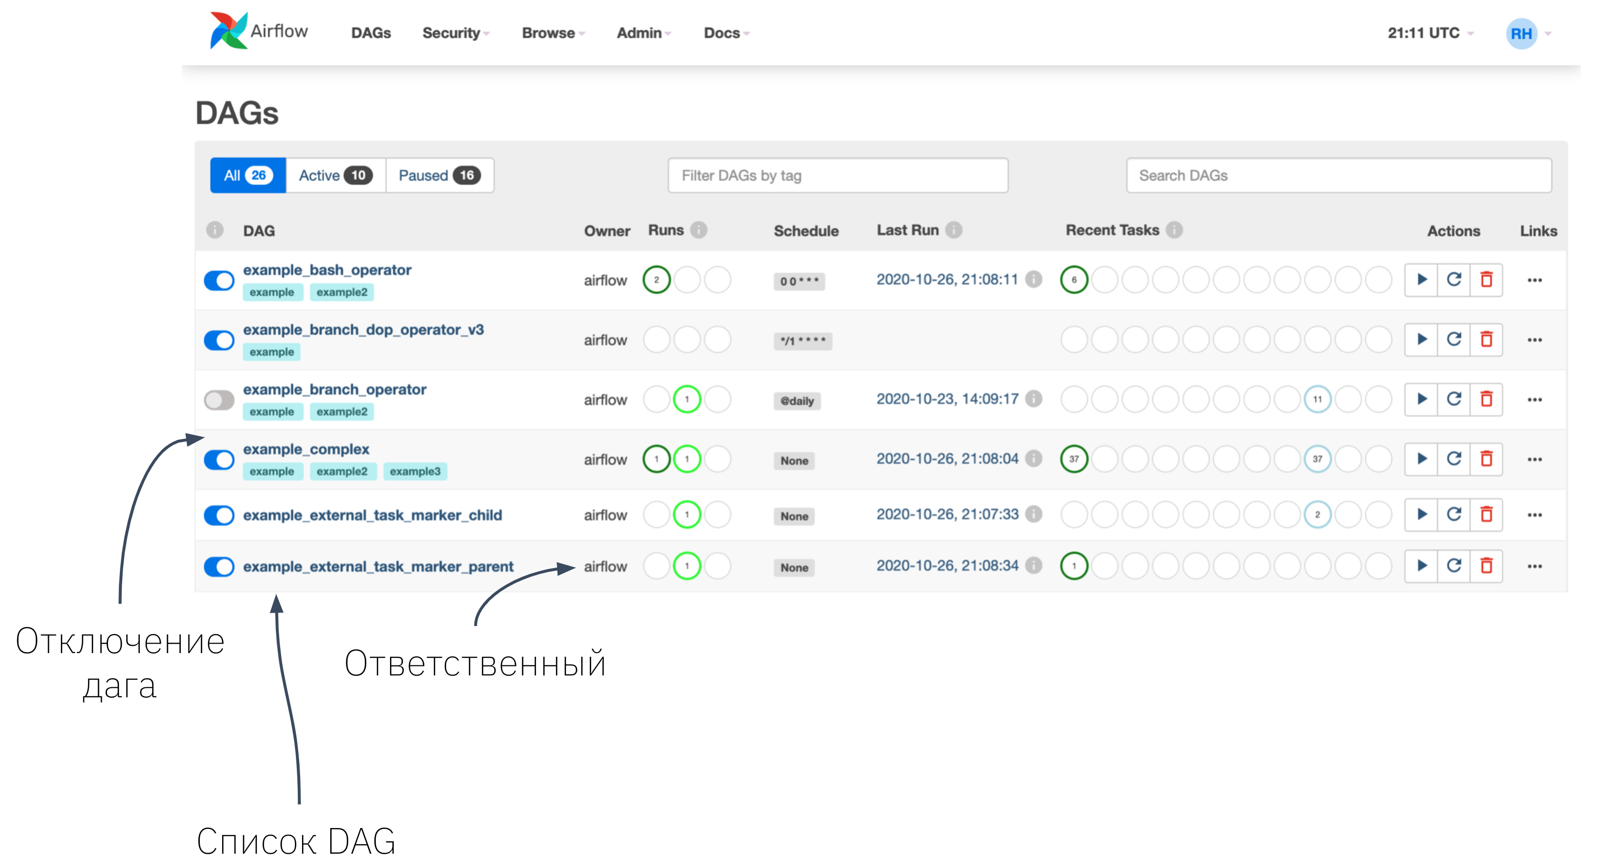This screenshot has height=867, width=1621.
Task: Click example_bash_operator runs circle showing 2
Action: [656, 280]
